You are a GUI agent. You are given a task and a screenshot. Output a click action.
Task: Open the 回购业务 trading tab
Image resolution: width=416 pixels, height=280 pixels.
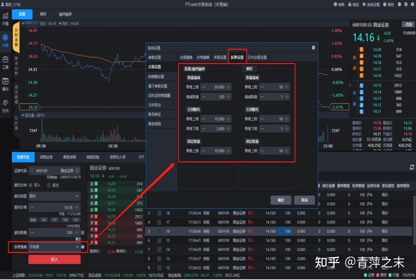point(46,157)
